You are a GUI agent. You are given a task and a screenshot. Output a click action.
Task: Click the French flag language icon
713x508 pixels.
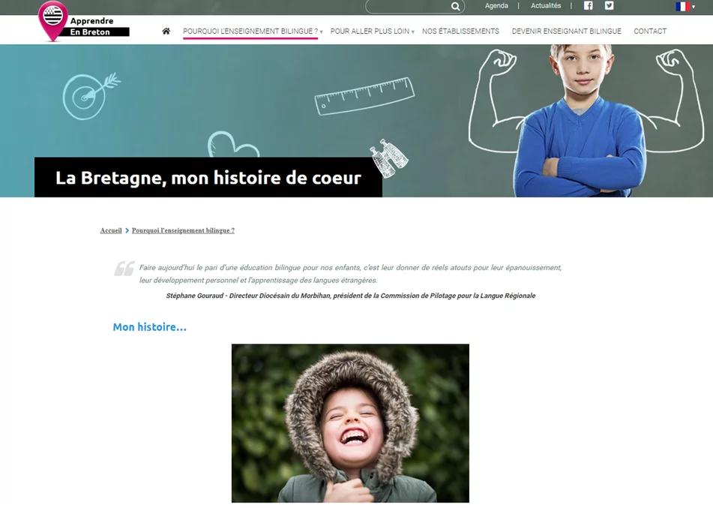coord(682,7)
